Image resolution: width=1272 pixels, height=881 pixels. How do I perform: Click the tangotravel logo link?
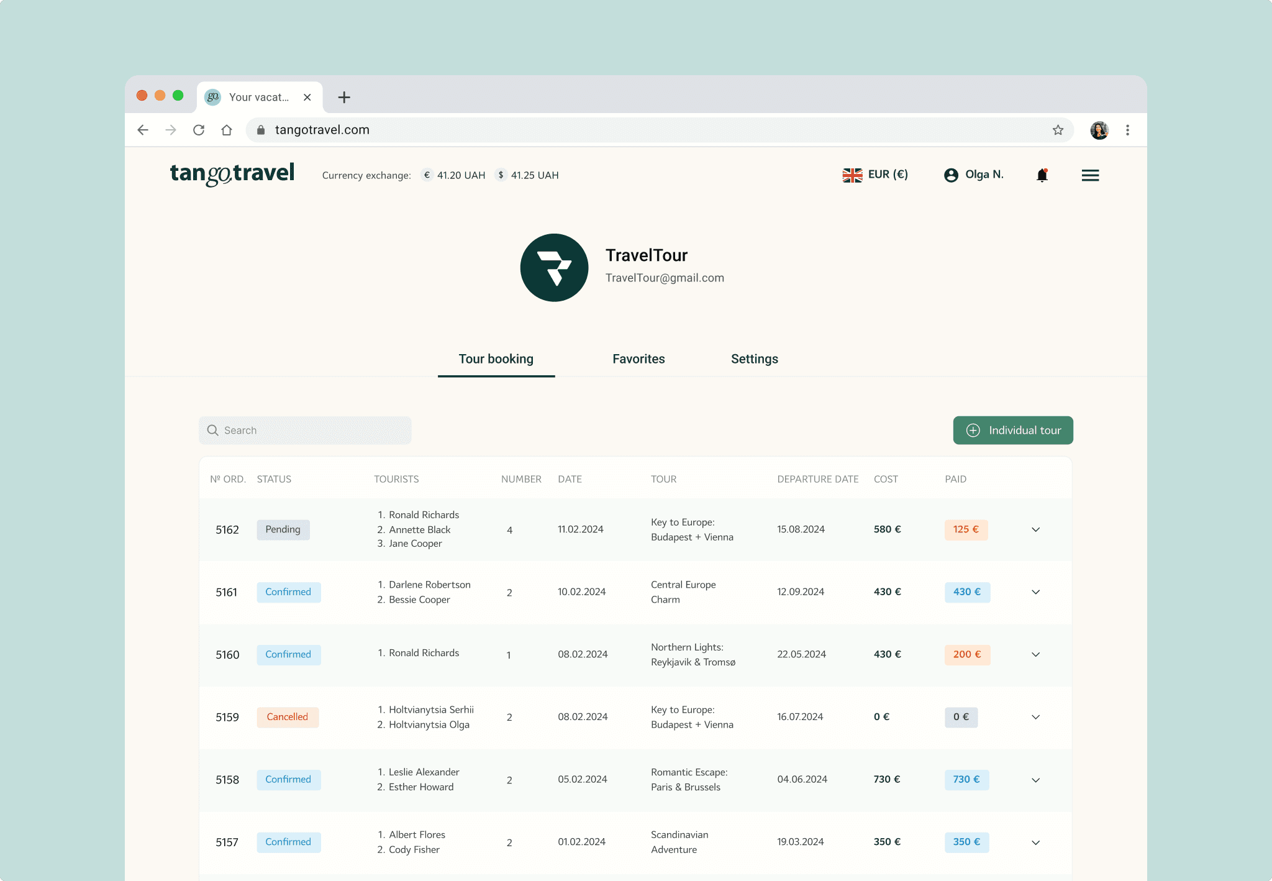232,173
